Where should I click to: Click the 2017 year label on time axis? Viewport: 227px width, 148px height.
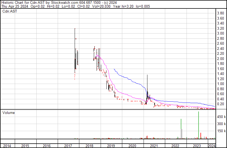pyautogui.click(x=68, y=146)
